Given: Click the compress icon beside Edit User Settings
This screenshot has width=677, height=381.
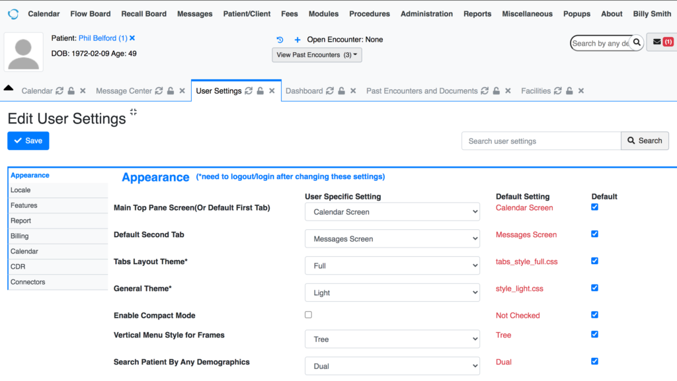Looking at the screenshot, I should (x=134, y=112).
